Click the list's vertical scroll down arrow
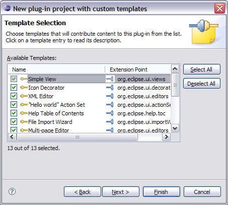The height and width of the screenshot is (205, 228). coord(175,128)
